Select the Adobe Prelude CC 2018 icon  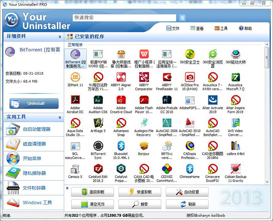click(167, 100)
